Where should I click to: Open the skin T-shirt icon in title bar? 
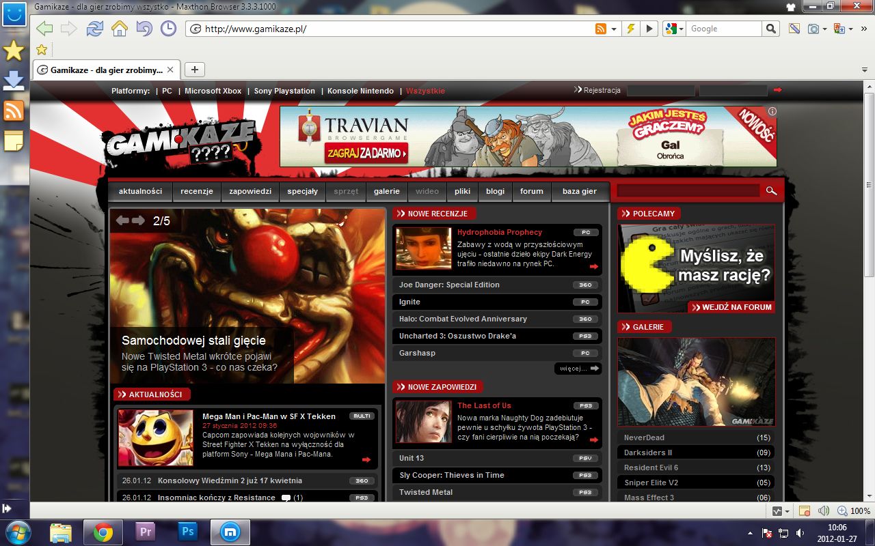(x=792, y=6)
